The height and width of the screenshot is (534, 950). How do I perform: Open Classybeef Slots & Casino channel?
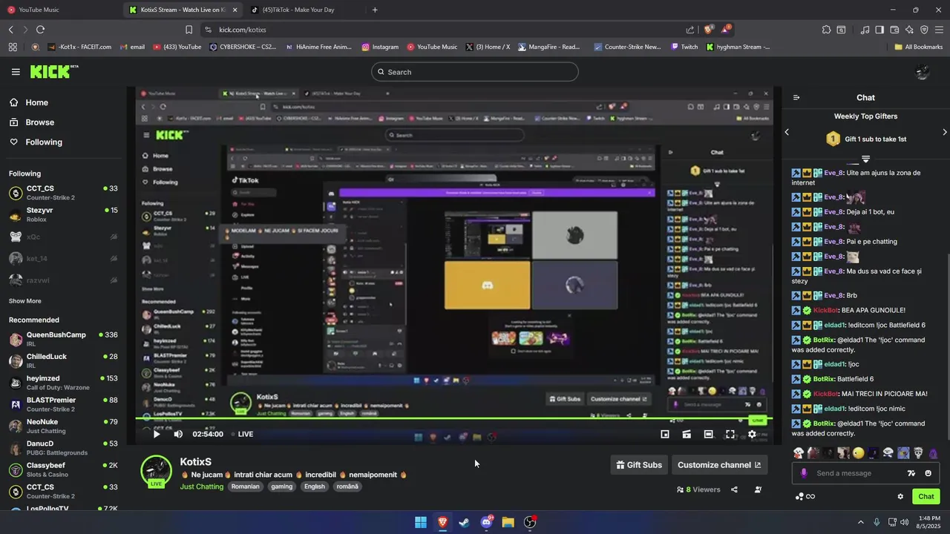63,469
